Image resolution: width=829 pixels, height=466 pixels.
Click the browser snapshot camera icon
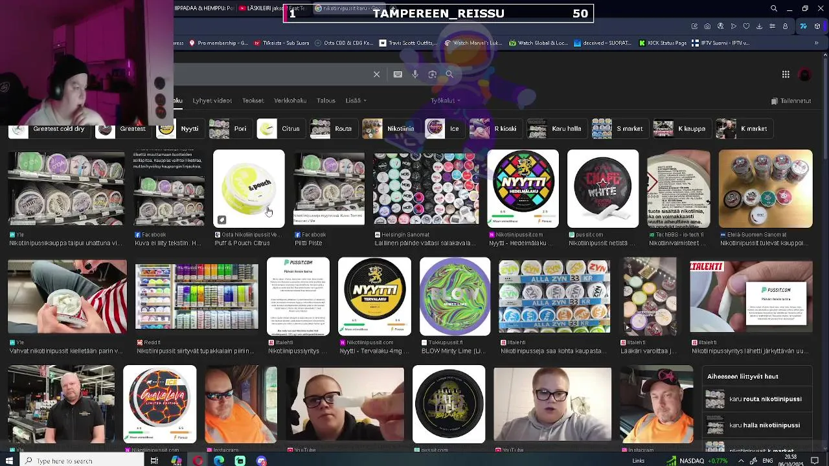[707, 27]
